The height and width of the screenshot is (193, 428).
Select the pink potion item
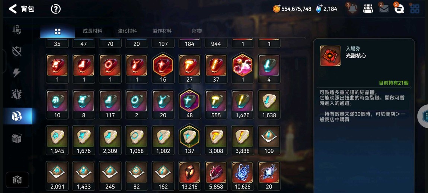point(242,68)
